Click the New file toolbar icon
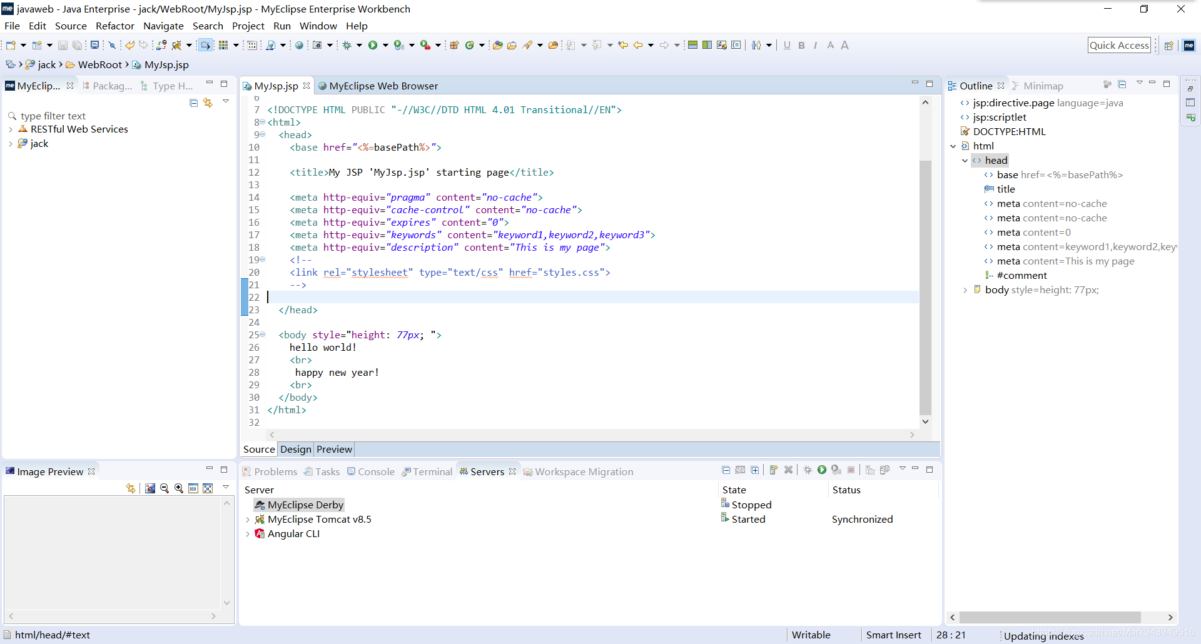Screen dimensions: 1201x644 point(11,45)
